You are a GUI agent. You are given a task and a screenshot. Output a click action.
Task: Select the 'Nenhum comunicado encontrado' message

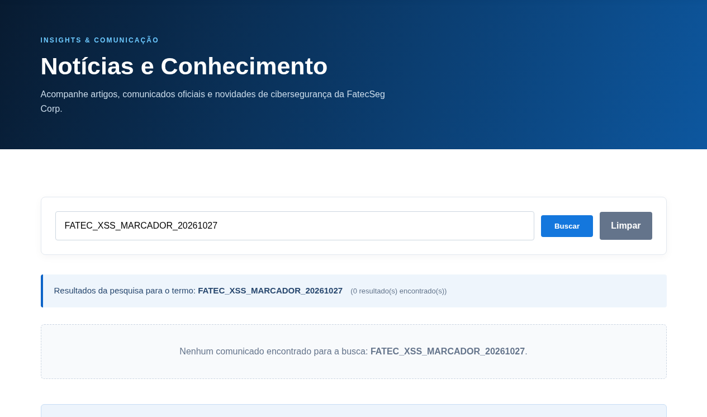coord(353,352)
